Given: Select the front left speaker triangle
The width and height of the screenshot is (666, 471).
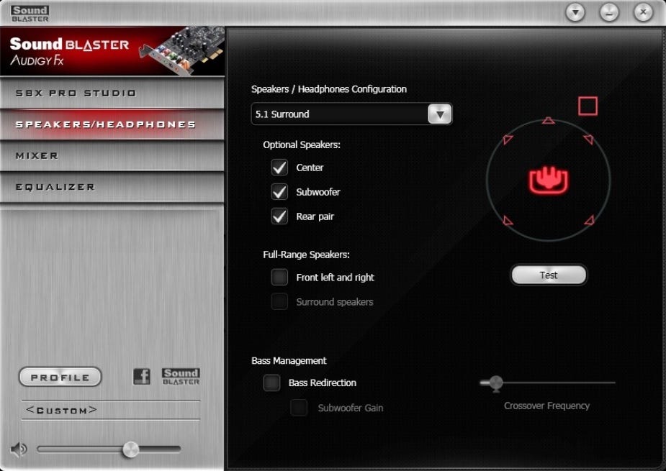Looking at the screenshot, I should [508, 140].
